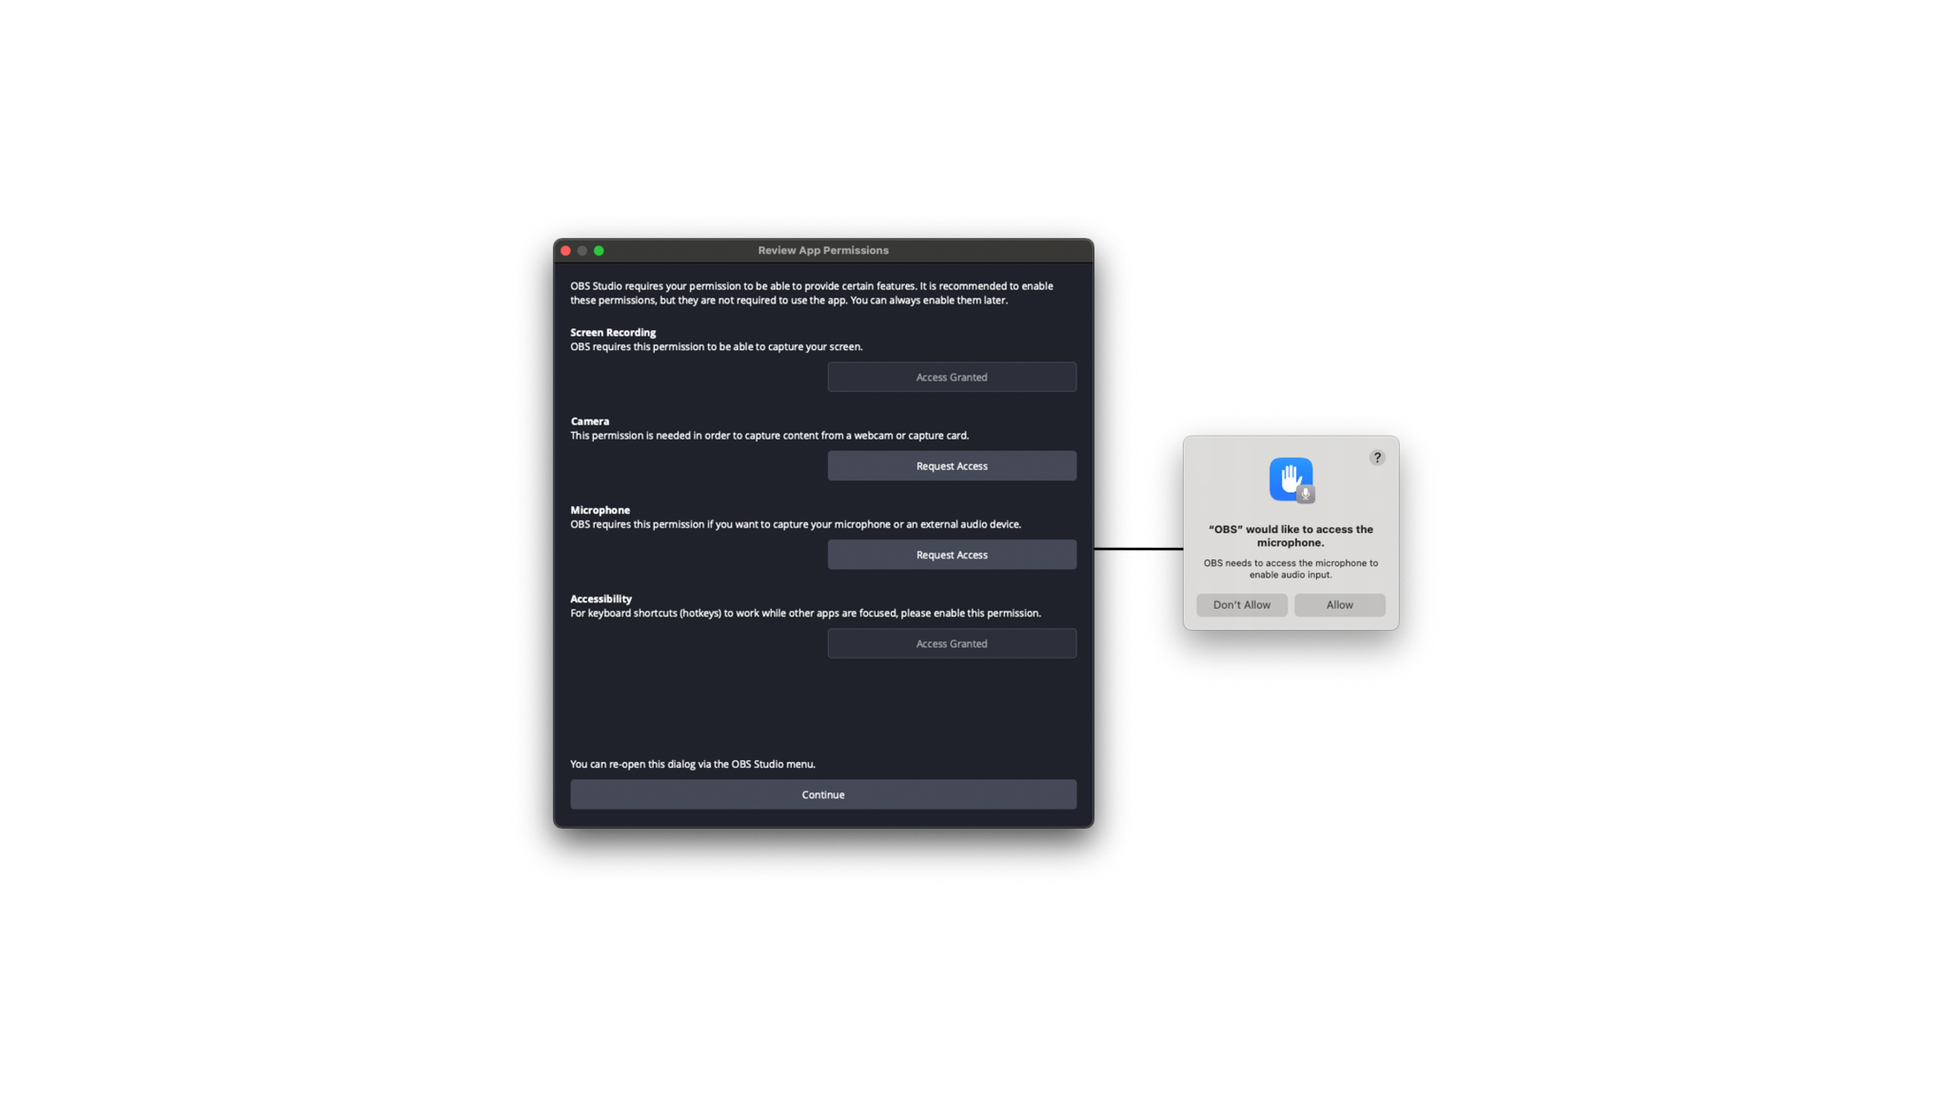Click the grayed minimize window button
This screenshot has height=1096, width=1949.
pyautogui.click(x=582, y=250)
